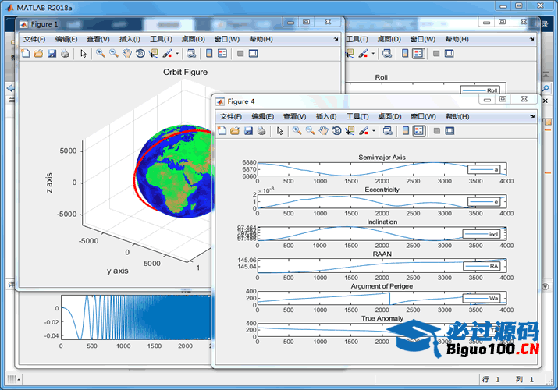Insert Colorbar in background Roll figure toolbar
Screen dimensions: 558x390
coord(405,54)
